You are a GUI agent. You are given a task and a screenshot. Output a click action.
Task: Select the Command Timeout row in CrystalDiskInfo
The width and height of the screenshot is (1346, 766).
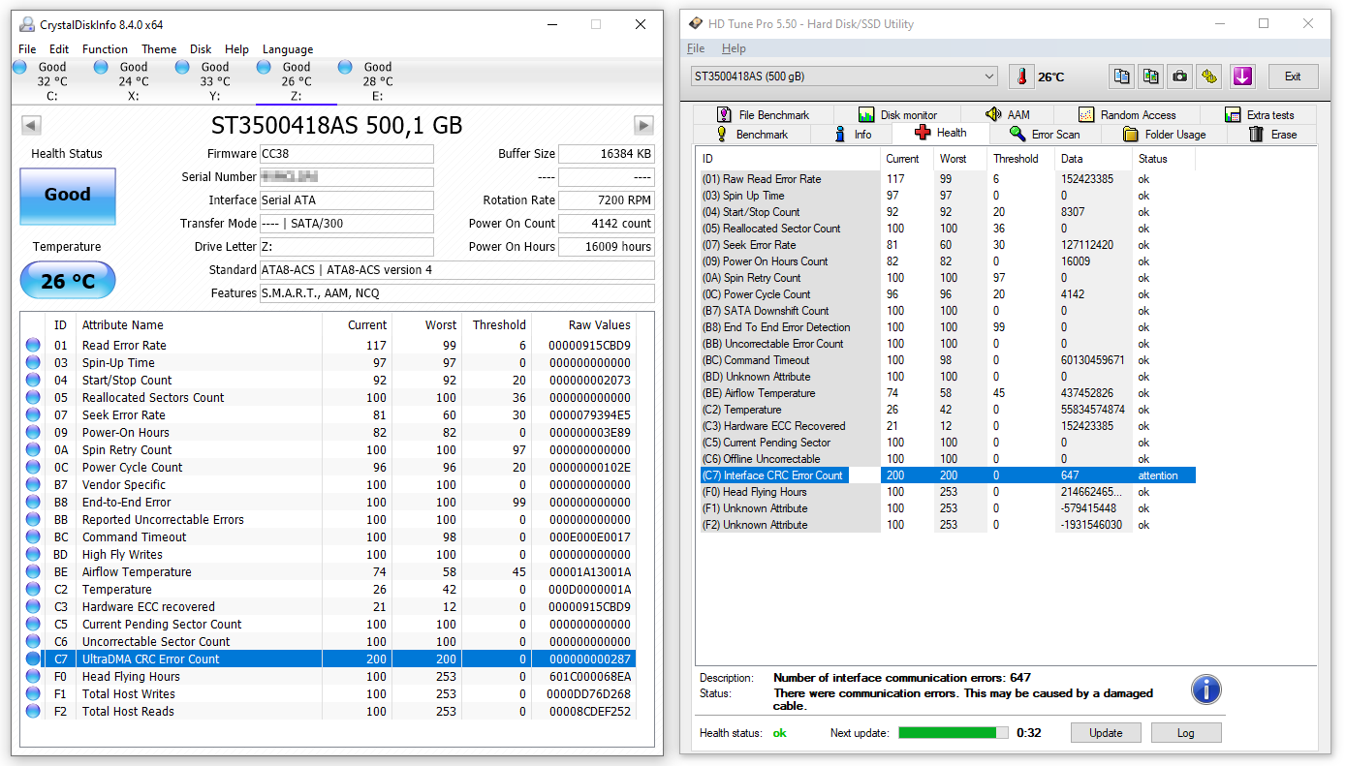[x=330, y=537]
